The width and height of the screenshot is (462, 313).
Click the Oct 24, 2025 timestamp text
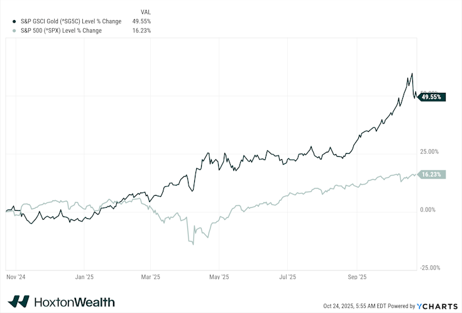point(352,306)
